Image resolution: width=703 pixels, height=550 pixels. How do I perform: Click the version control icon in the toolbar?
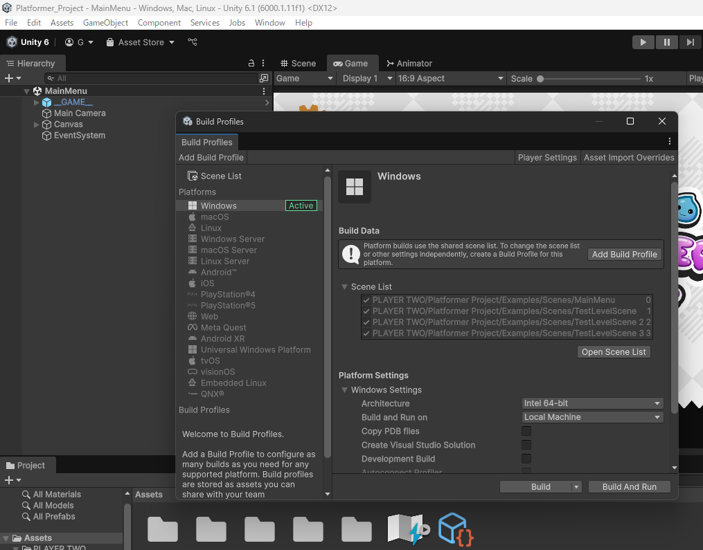pos(193,42)
